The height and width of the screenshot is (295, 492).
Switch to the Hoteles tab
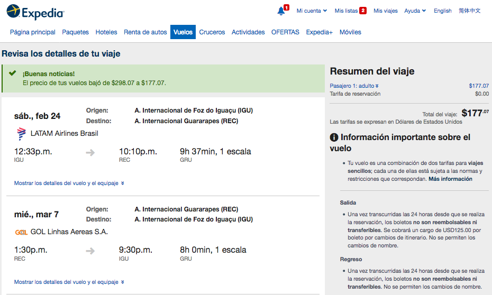click(x=106, y=32)
